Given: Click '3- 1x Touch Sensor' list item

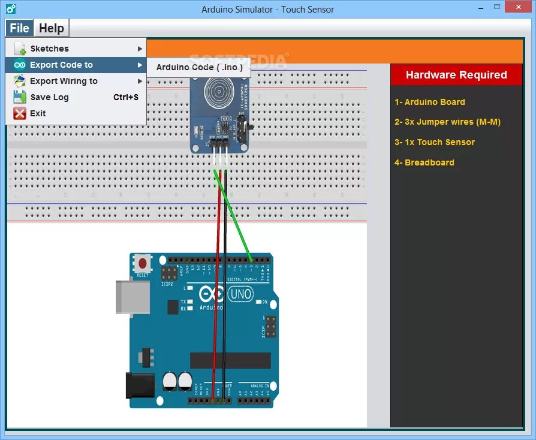Looking at the screenshot, I should (x=435, y=142).
